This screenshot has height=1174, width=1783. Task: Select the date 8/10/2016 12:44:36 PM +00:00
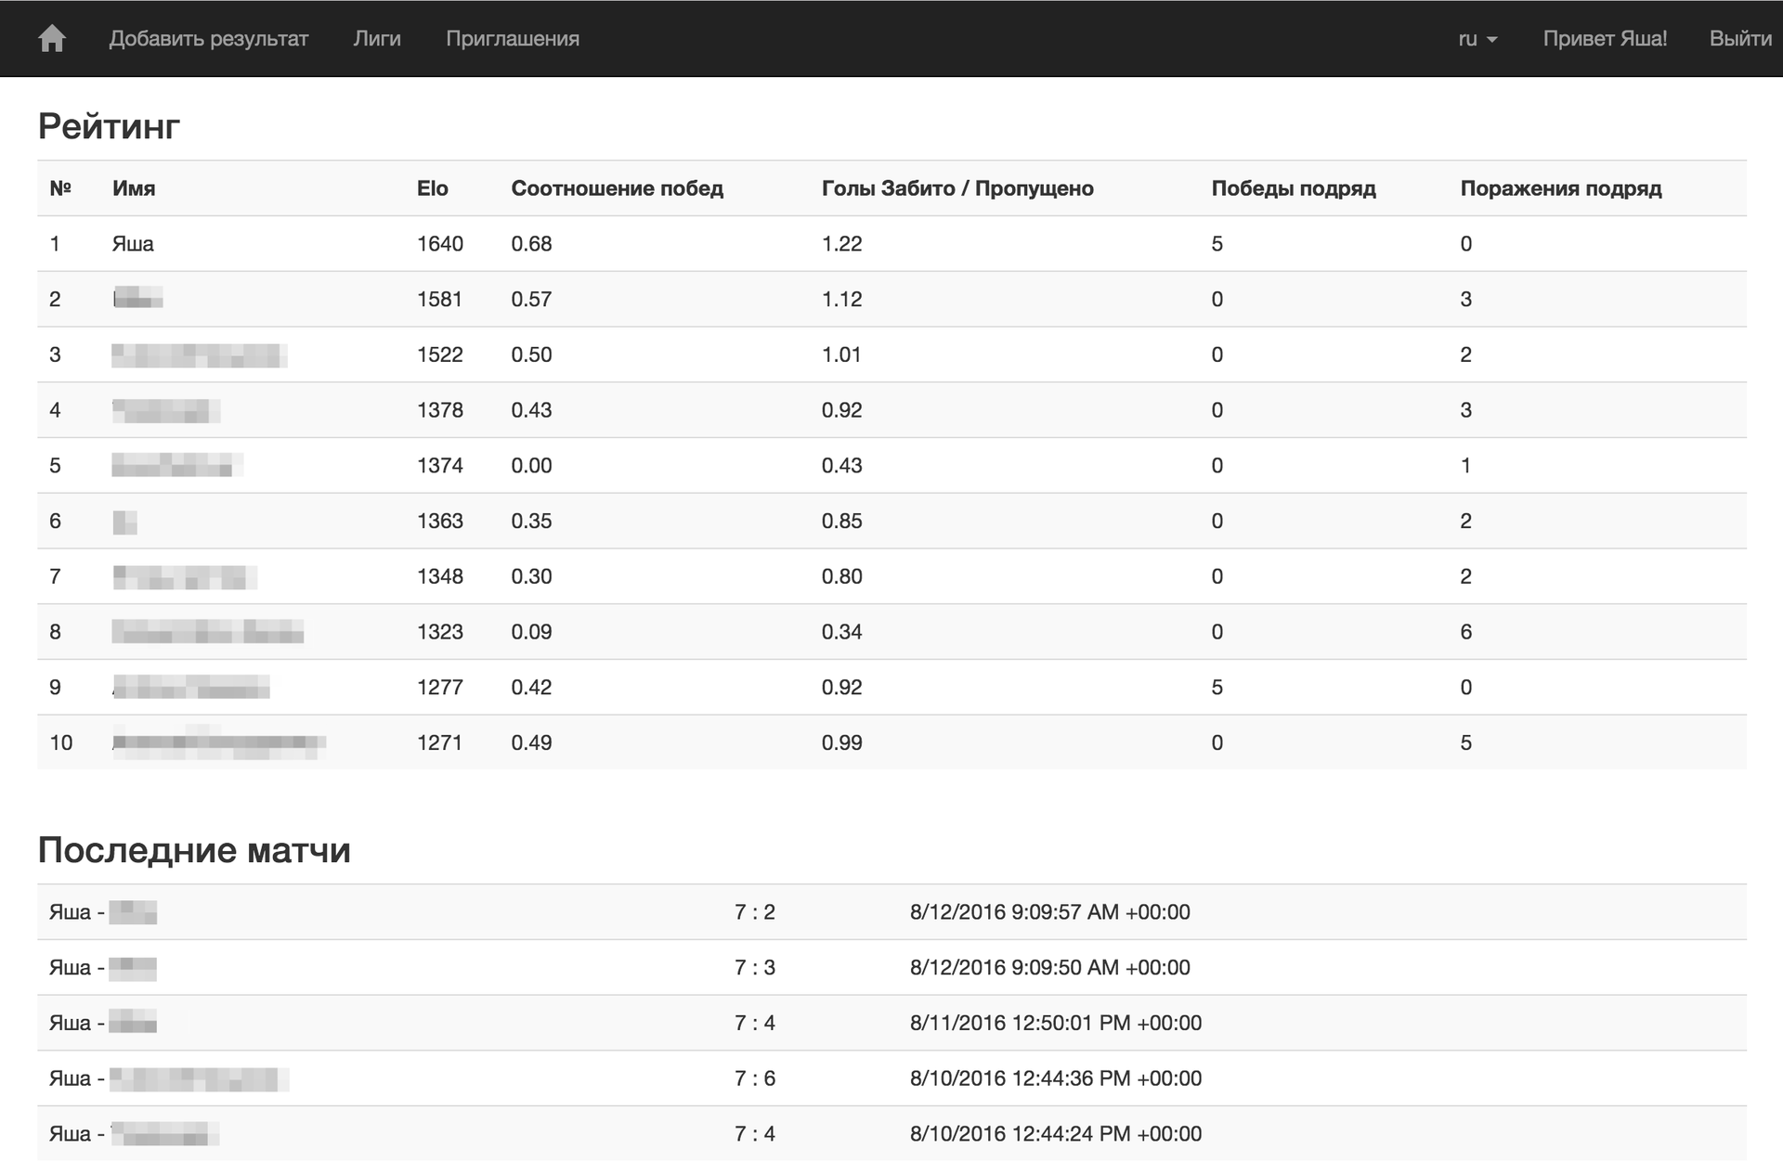click(1056, 1078)
